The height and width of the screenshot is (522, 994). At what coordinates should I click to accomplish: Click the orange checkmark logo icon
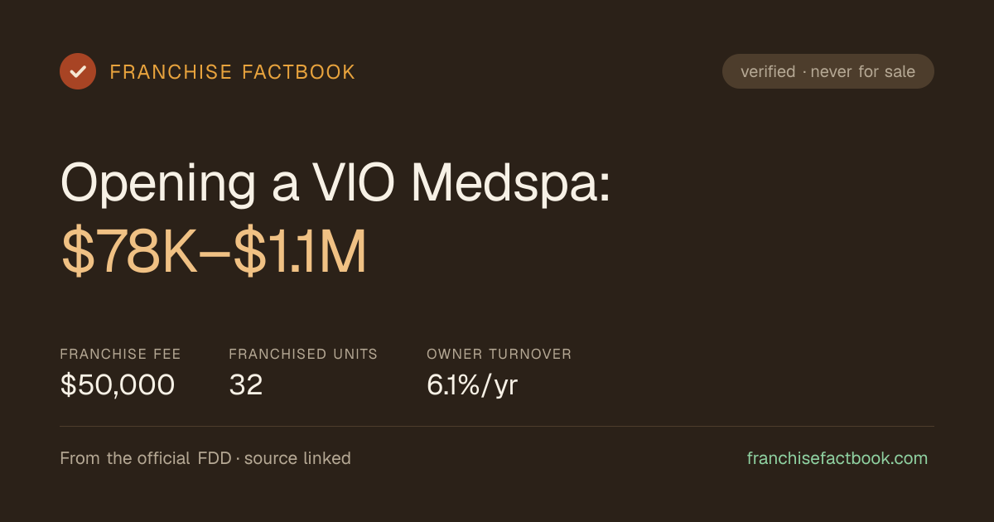pyautogui.click(x=78, y=71)
